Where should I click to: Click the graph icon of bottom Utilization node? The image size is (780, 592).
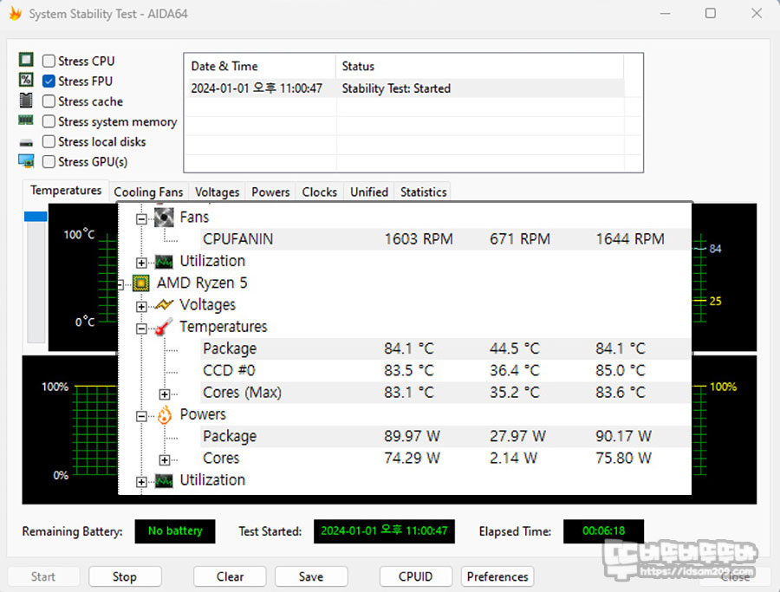click(x=164, y=480)
